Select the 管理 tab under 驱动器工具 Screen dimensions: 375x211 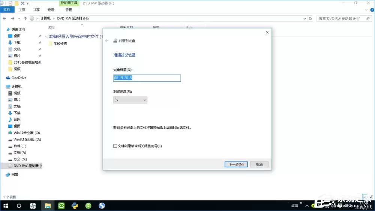click(69, 10)
